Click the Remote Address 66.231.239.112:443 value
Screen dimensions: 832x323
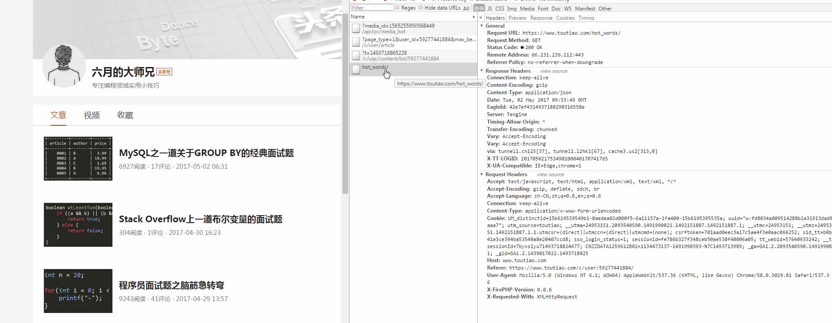pos(558,55)
